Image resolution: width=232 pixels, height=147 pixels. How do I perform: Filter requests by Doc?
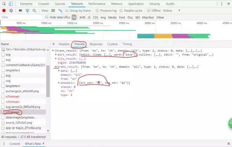point(130,17)
